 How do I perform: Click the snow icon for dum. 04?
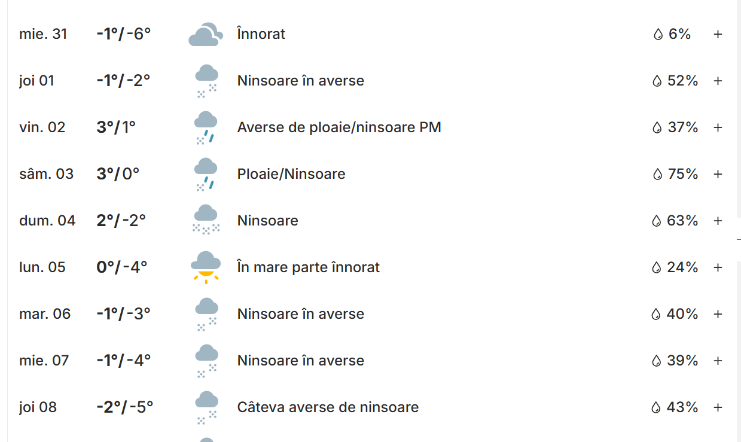pyautogui.click(x=206, y=220)
